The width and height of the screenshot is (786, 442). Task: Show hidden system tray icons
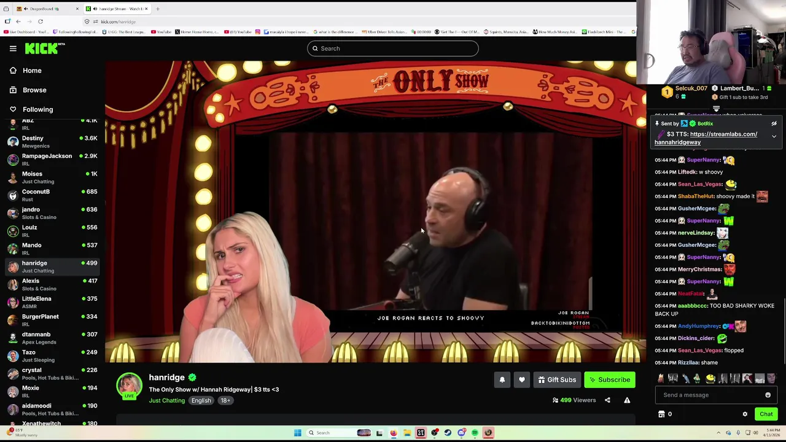click(718, 433)
